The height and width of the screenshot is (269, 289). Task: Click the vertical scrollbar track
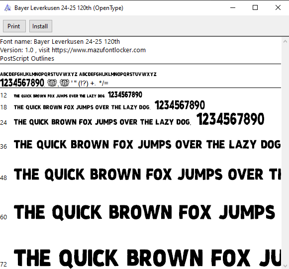[285, 154]
